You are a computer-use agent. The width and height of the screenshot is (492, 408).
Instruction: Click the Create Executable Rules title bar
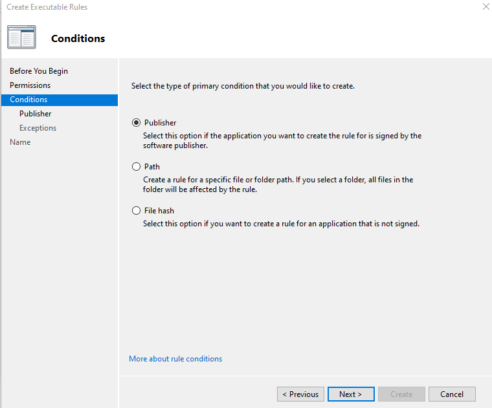(x=47, y=7)
